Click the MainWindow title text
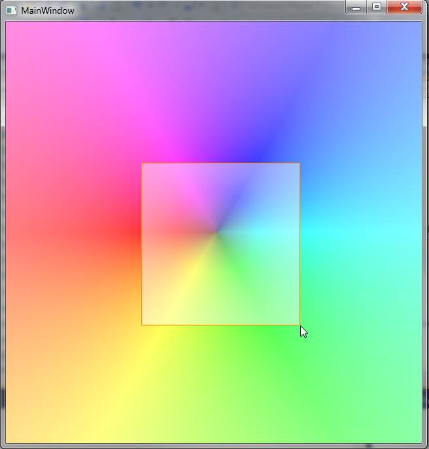The image size is (429, 449). (x=48, y=10)
